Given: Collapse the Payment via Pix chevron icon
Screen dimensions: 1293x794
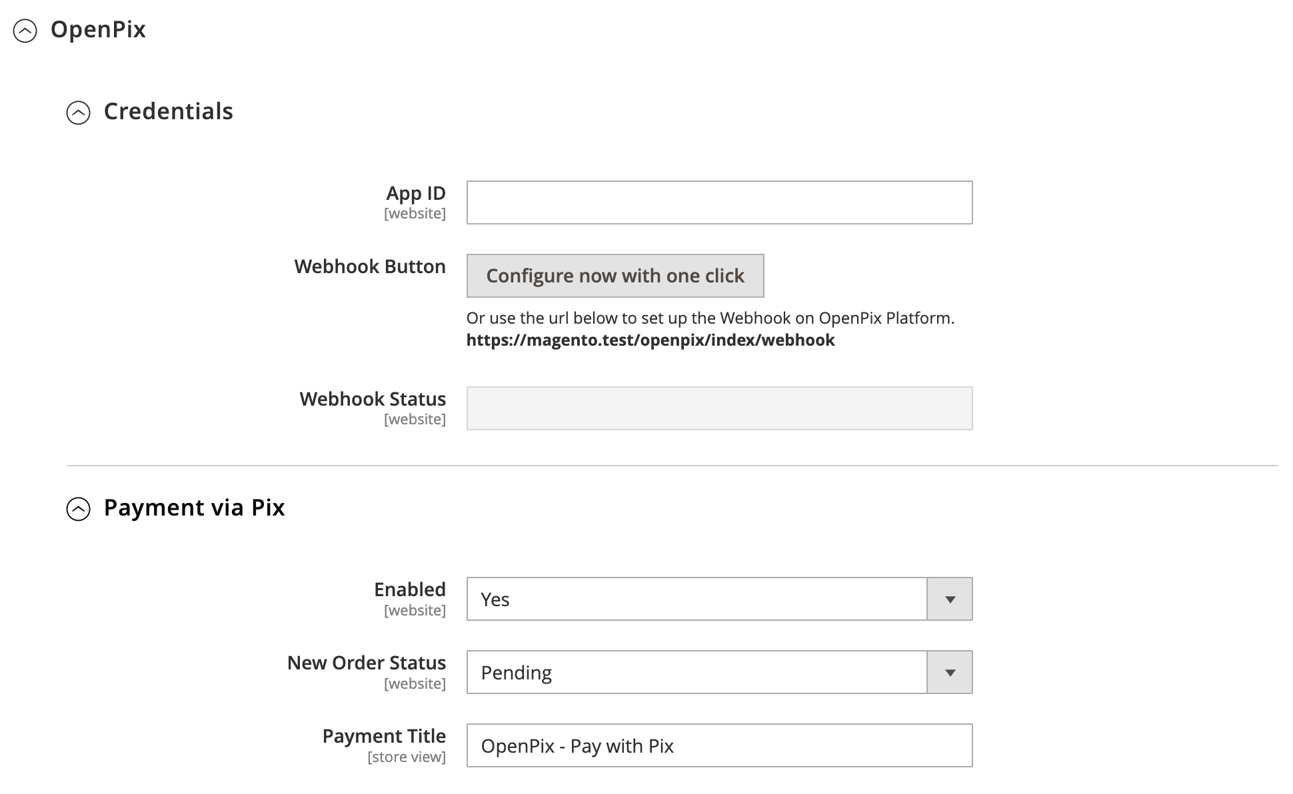Looking at the screenshot, I should point(79,509).
